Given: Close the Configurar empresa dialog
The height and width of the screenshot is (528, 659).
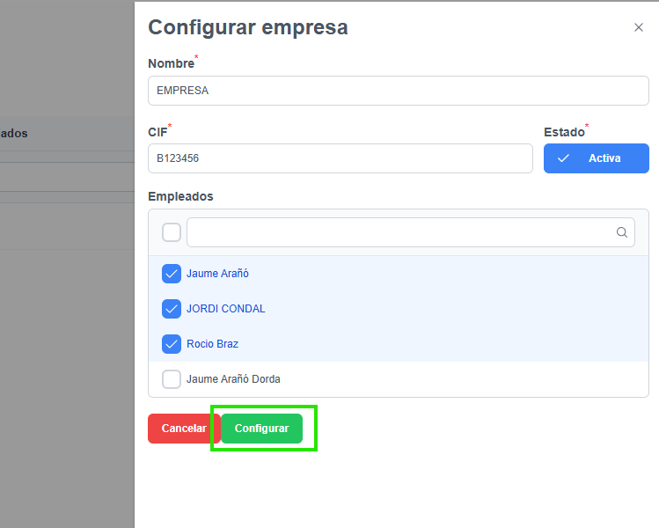Looking at the screenshot, I should pyautogui.click(x=639, y=28).
